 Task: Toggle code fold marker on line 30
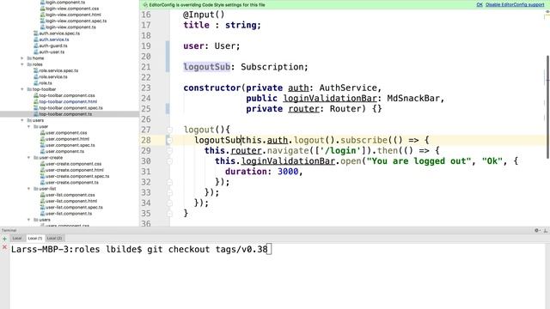169,161
